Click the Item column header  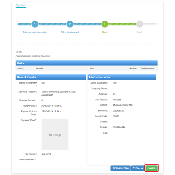(x=92, y=68)
